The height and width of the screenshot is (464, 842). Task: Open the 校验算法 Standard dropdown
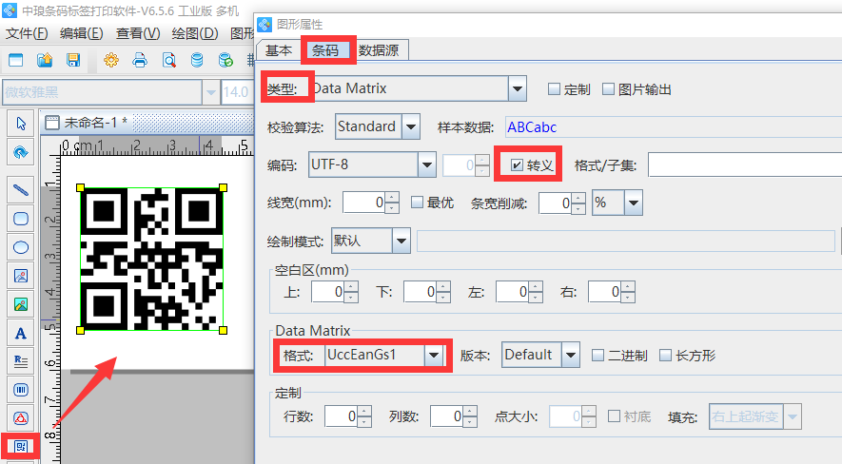[411, 126]
